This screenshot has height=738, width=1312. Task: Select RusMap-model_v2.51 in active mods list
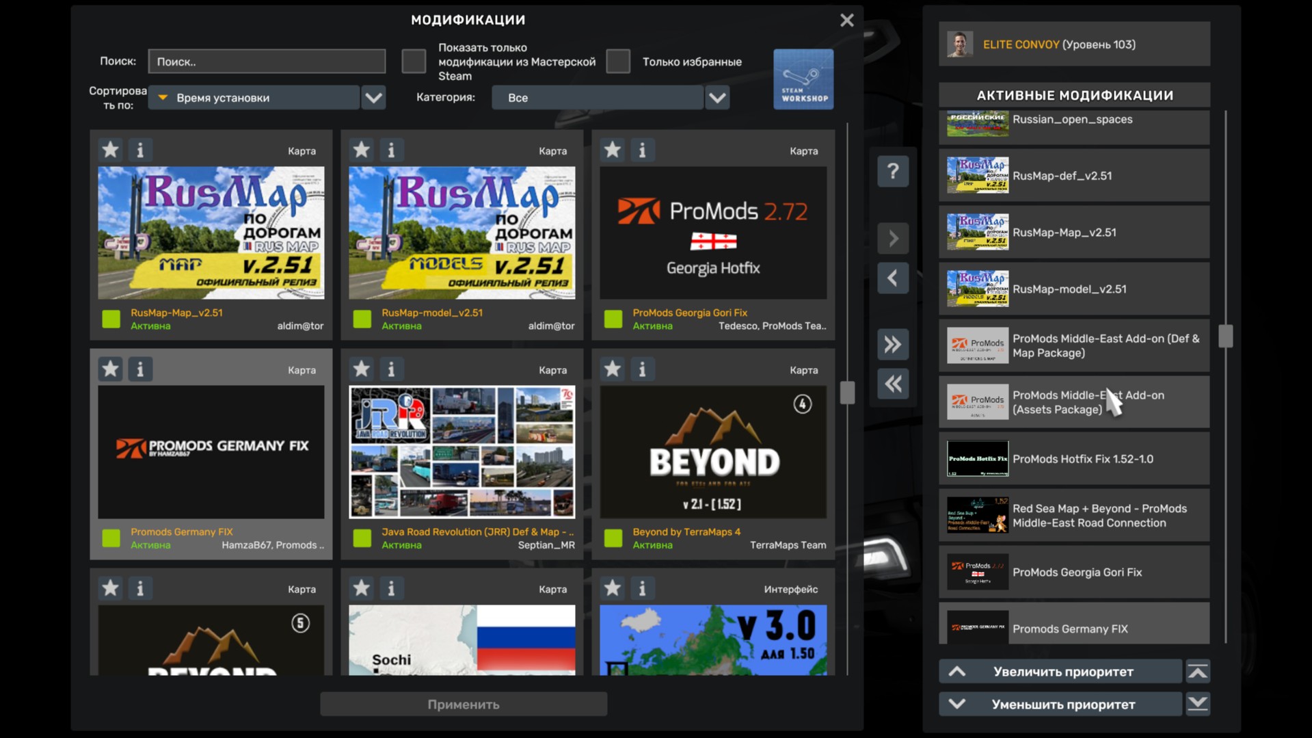coord(1074,289)
